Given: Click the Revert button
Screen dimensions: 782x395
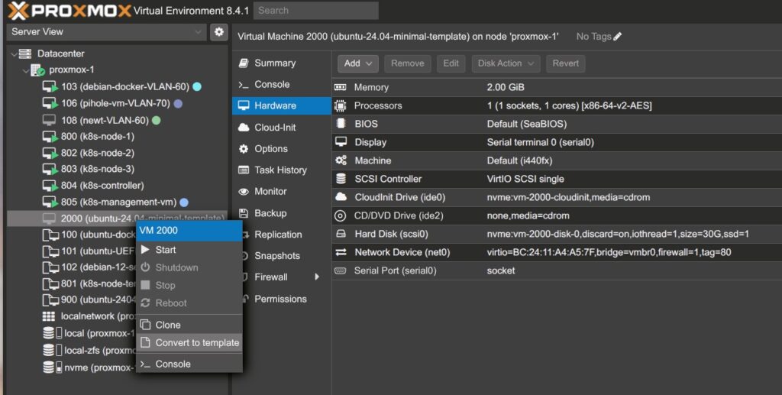Looking at the screenshot, I should pos(566,63).
